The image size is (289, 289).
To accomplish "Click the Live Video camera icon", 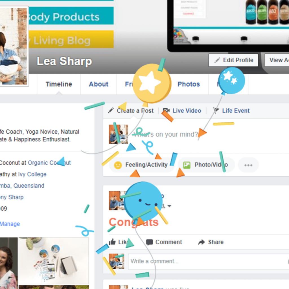I will coord(166,111).
